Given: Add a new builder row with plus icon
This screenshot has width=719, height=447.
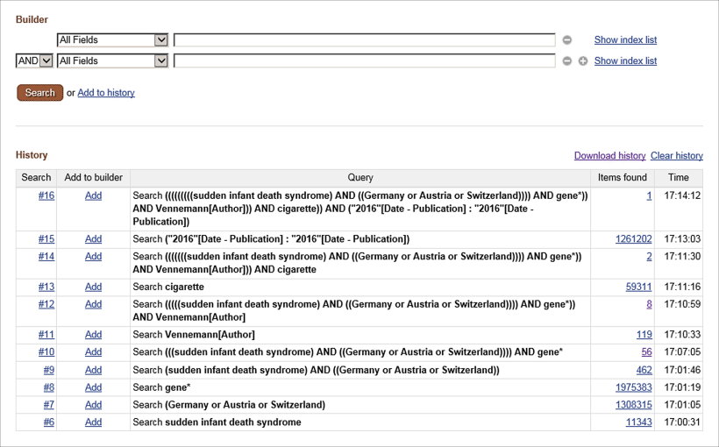Looking at the screenshot, I should coord(583,61).
